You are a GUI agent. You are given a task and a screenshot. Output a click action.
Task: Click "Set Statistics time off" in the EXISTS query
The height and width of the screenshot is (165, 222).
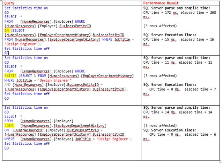[27, 94]
